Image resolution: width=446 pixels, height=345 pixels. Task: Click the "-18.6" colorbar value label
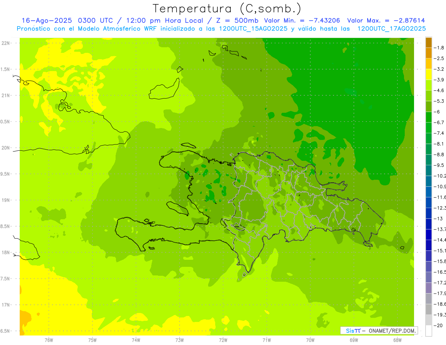(440, 304)
